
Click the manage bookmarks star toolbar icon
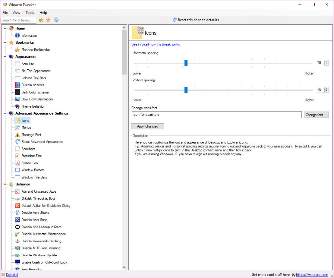coord(48,20)
